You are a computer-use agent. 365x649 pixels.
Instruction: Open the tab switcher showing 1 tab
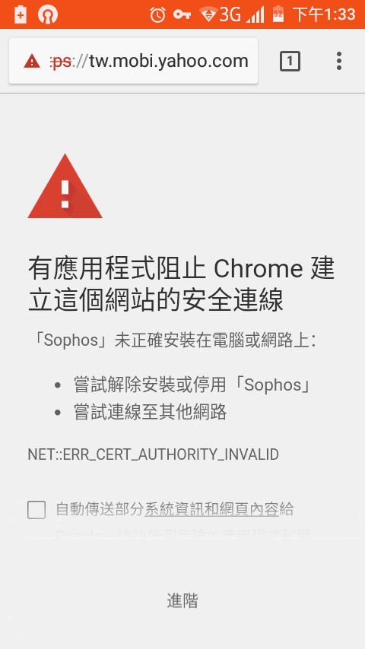tap(290, 62)
